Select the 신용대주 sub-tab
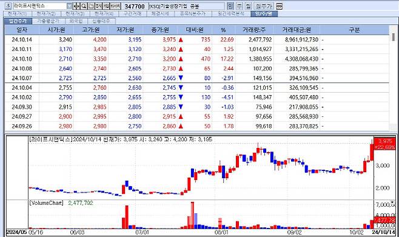Screen dimensions: 399x237 point(101,21)
